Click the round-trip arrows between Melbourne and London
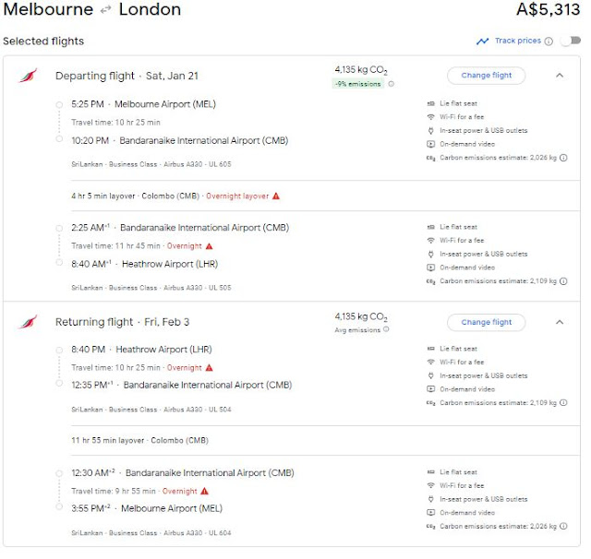 [x=106, y=10]
